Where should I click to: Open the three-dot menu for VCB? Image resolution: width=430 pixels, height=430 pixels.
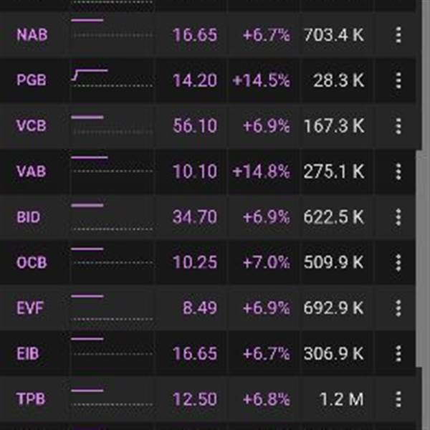398,126
